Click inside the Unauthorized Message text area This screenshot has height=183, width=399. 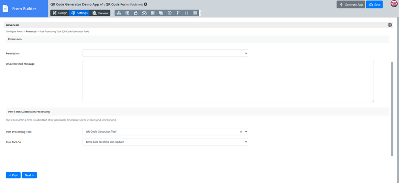pos(228,81)
